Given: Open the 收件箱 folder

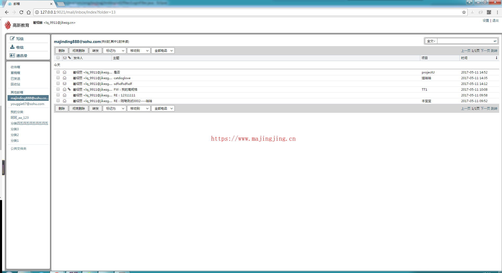Looking at the screenshot, I should (15, 67).
